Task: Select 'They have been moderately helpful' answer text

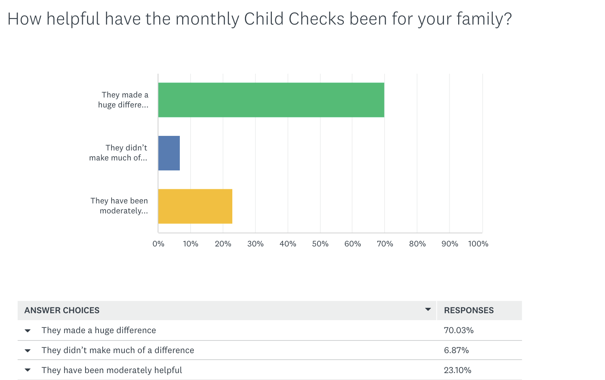Action: point(112,370)
